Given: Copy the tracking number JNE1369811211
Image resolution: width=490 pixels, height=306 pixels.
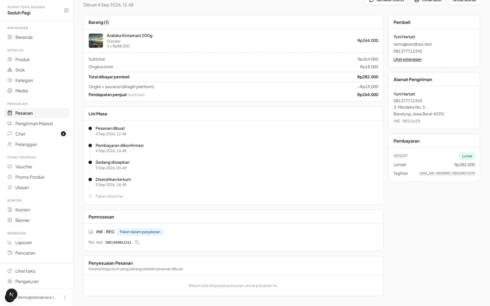Looking at the screenshot, I should click(x=137, y=242).
